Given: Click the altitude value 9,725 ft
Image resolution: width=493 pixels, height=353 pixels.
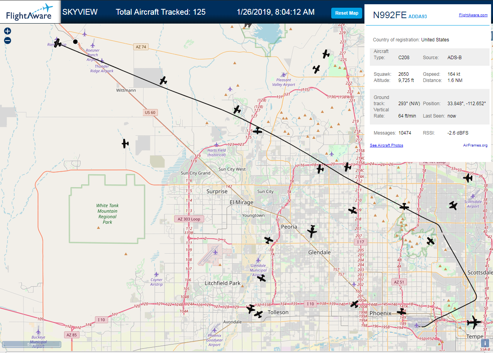Looking at the screenshot, I should tap(406, 80).
